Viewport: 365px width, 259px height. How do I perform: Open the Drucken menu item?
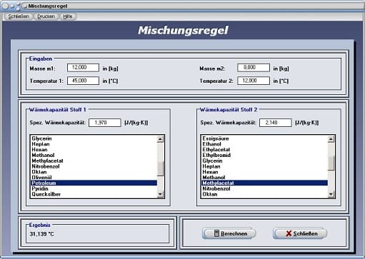point(46,16)
